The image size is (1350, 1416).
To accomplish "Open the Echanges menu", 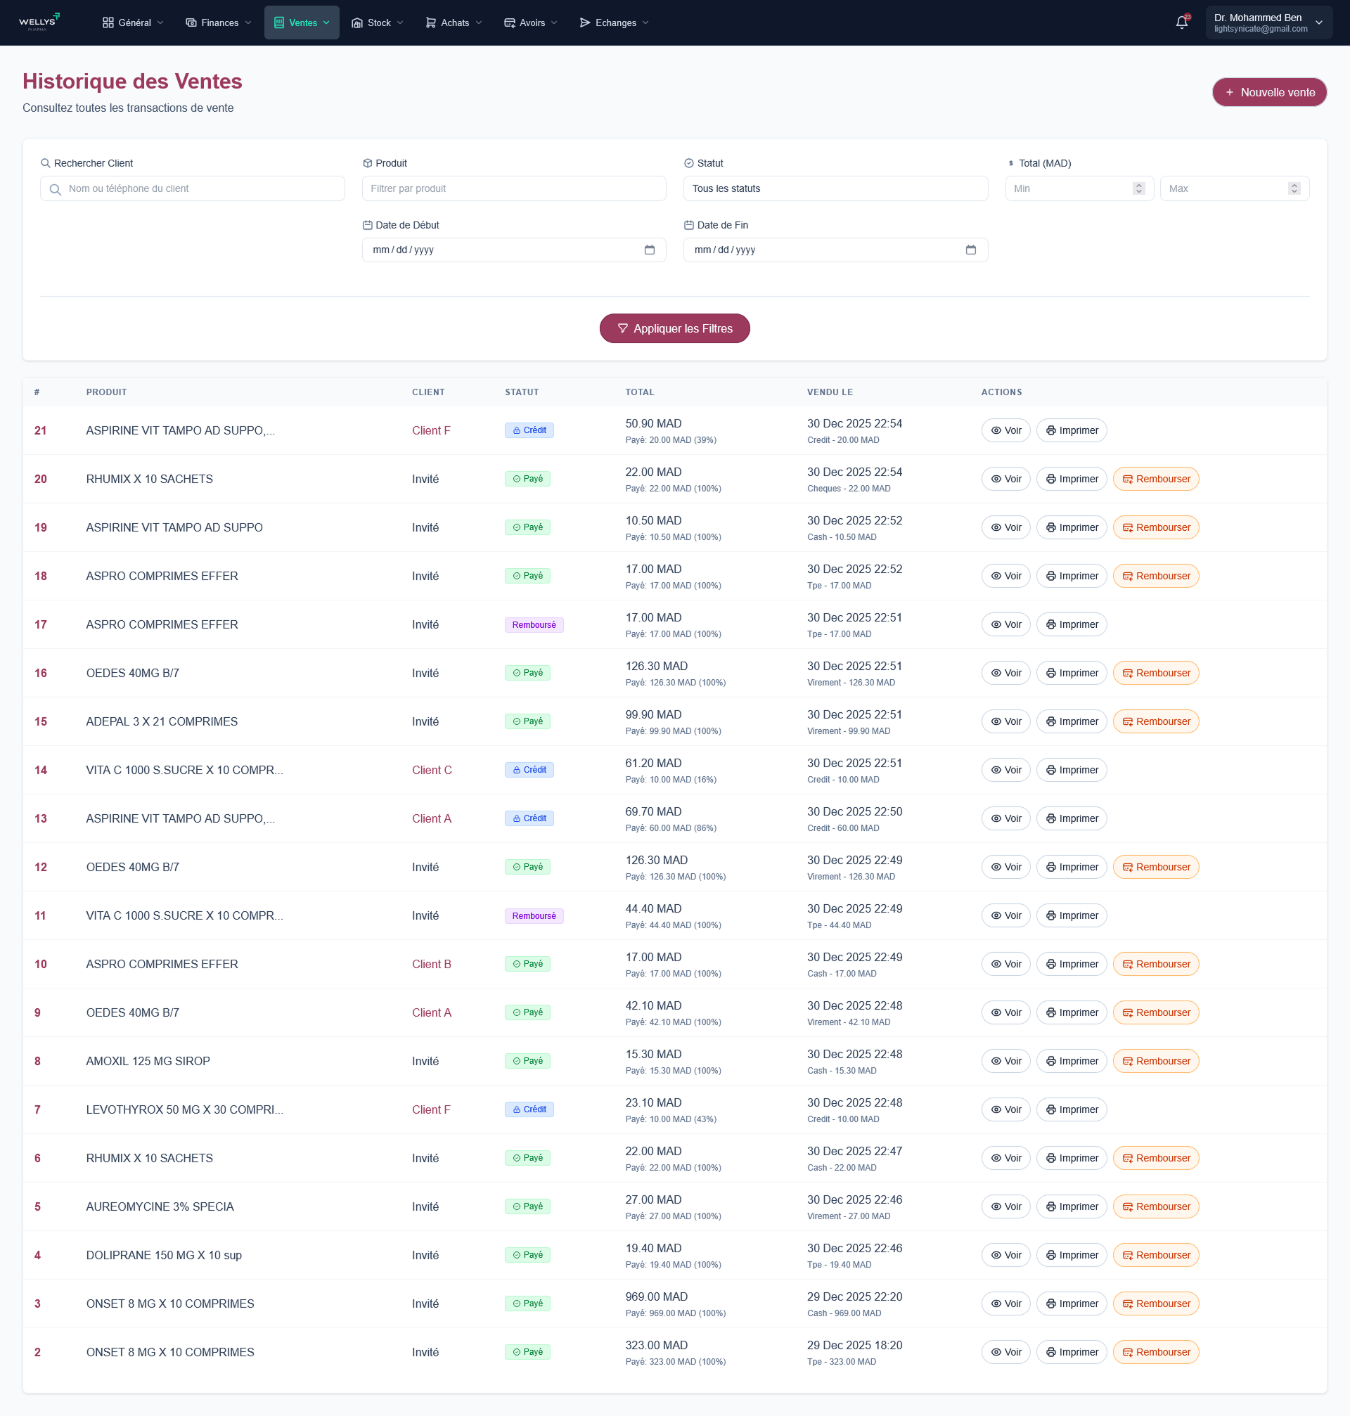I will pyautogui.click(x=614, y=22).
